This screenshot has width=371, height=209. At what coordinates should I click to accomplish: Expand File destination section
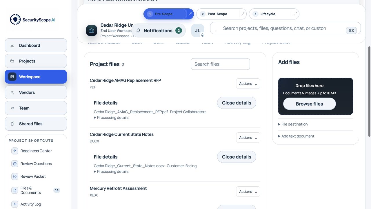tap(293, 124)
